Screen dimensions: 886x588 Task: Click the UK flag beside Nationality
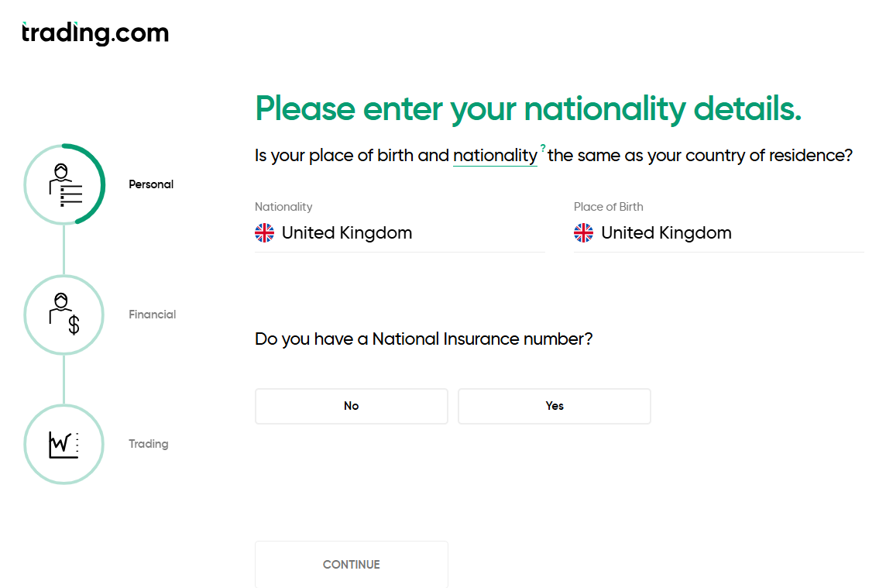click(265, 233)
